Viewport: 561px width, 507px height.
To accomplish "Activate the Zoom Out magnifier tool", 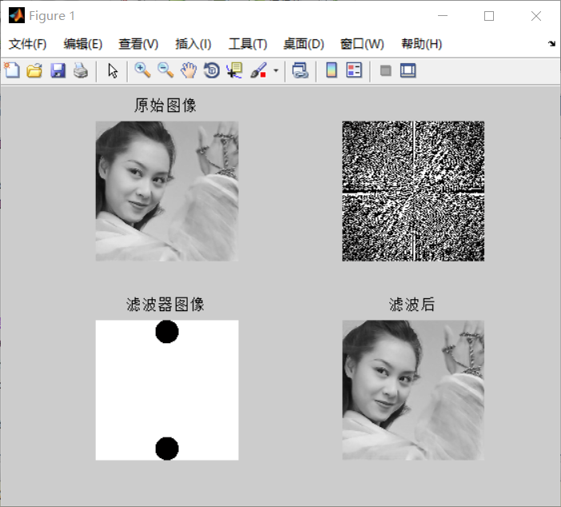I will tap(165, 70).
